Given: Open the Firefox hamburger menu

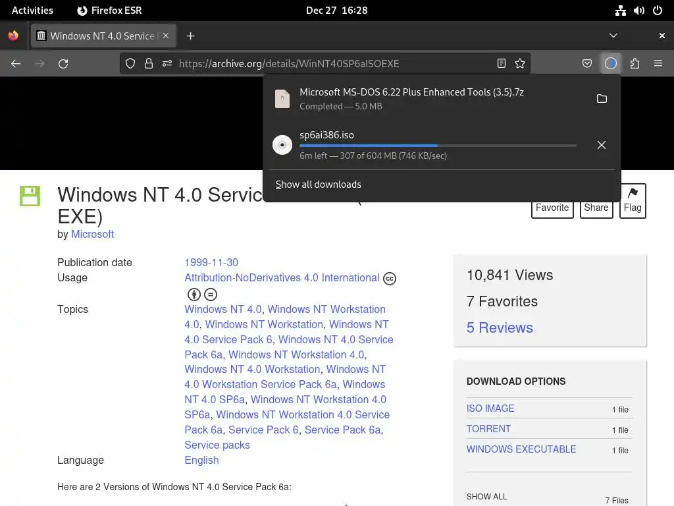Looking at the screenshot, I should (658, 64).
